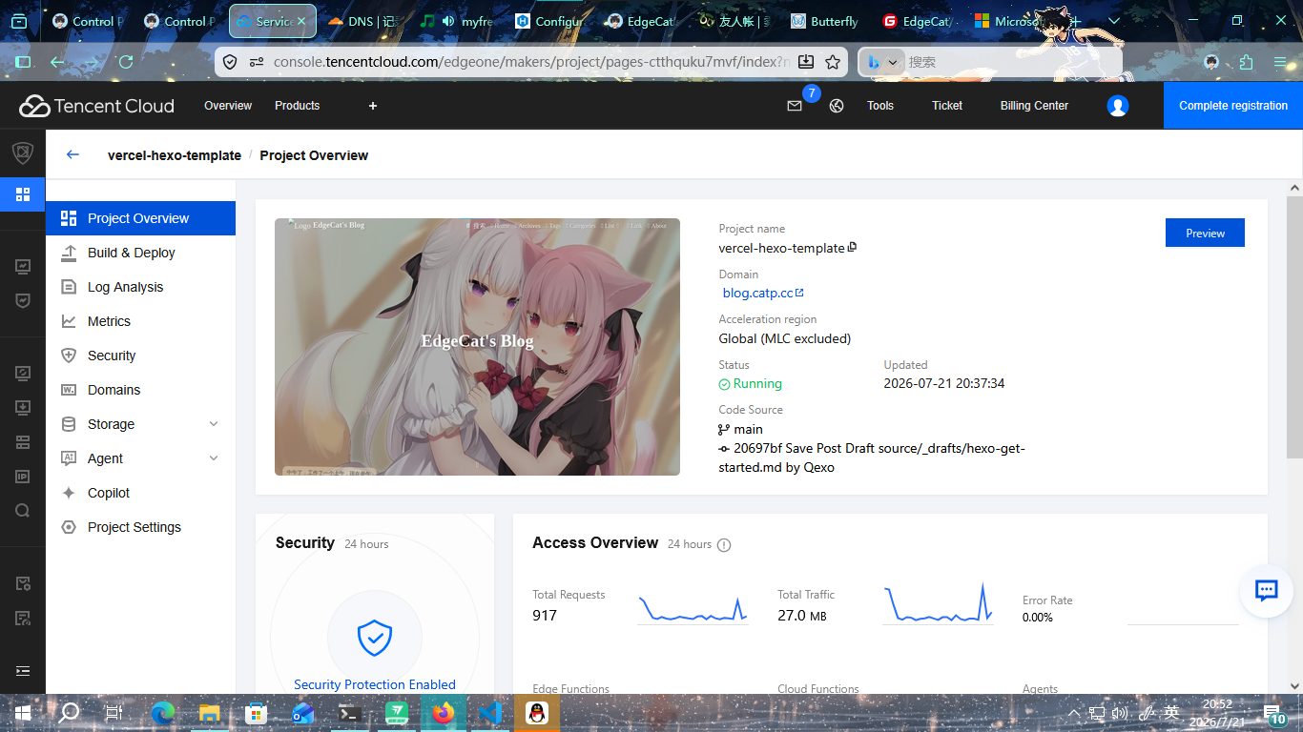Click the Microsoft Edge taskbar icon
This screenshot has height=732, width=1303.
[x=163, y=712]
